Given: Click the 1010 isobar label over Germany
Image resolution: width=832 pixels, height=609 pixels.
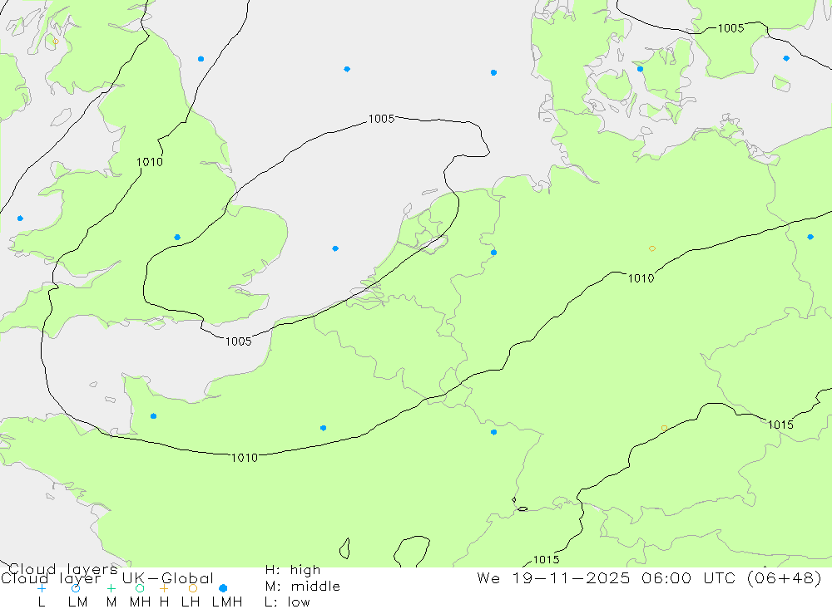Looking at the screenshot, I should (x=641, y=278).
